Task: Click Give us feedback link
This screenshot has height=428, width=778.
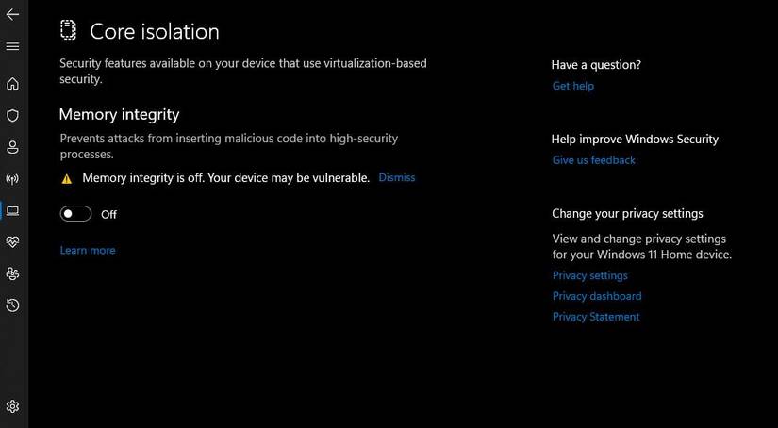Action: point(593,160)
